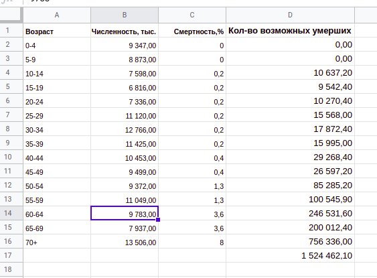Click the deaths cell '15 568,00'
Viewport: 377px width, 278px height.
[290, 115]
